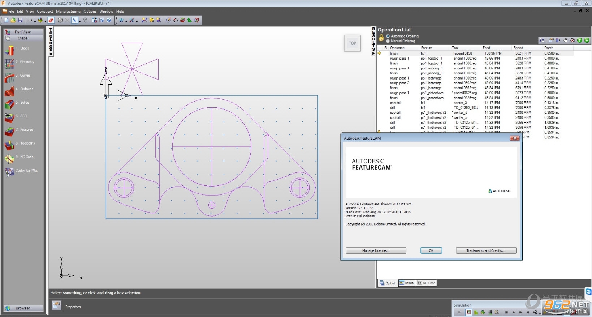Collapse the Results vertical panel

click(373, 41)
